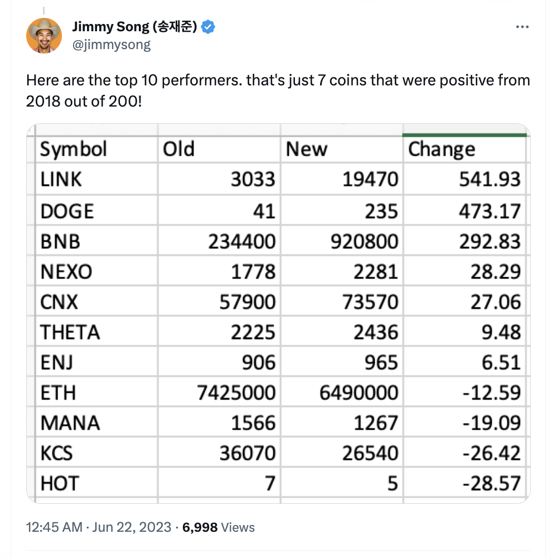Click the LINK row symbol cell
This screenshot has width=552, height=558.
pyautogui.click(x=96, y=179)
